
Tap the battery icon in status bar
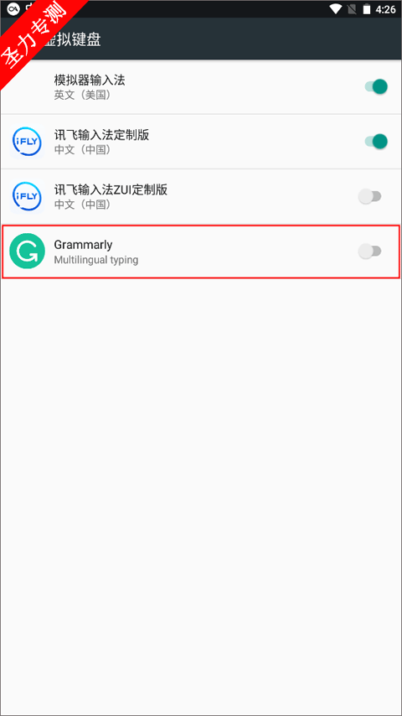coord(367,9)
